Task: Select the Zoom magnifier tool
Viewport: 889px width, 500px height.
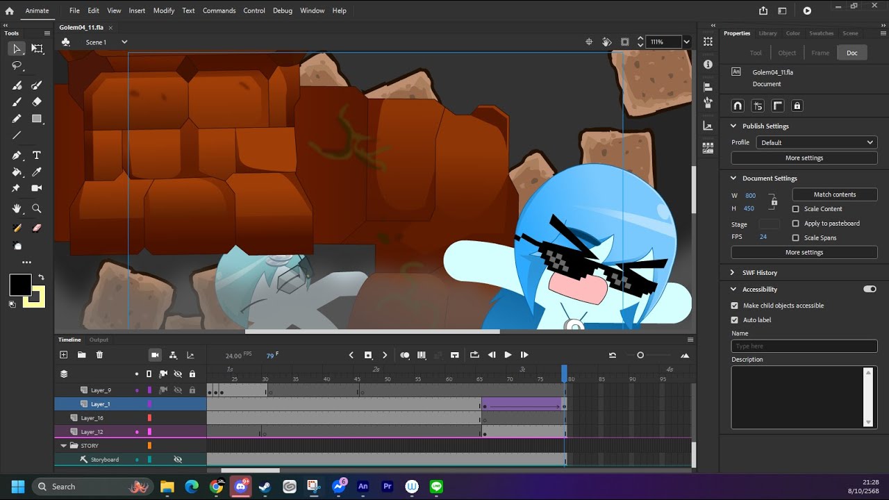Action: click(37, 208)
